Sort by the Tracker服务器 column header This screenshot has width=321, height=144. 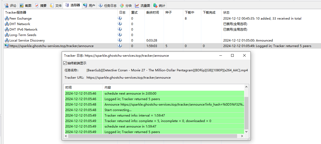(x=16, y=13)
